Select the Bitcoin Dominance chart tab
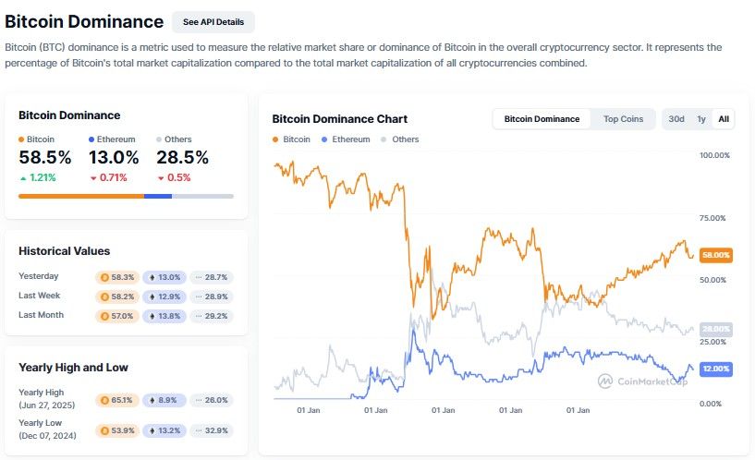The width and height of the screenshot is (755, 460). [542, 119]
